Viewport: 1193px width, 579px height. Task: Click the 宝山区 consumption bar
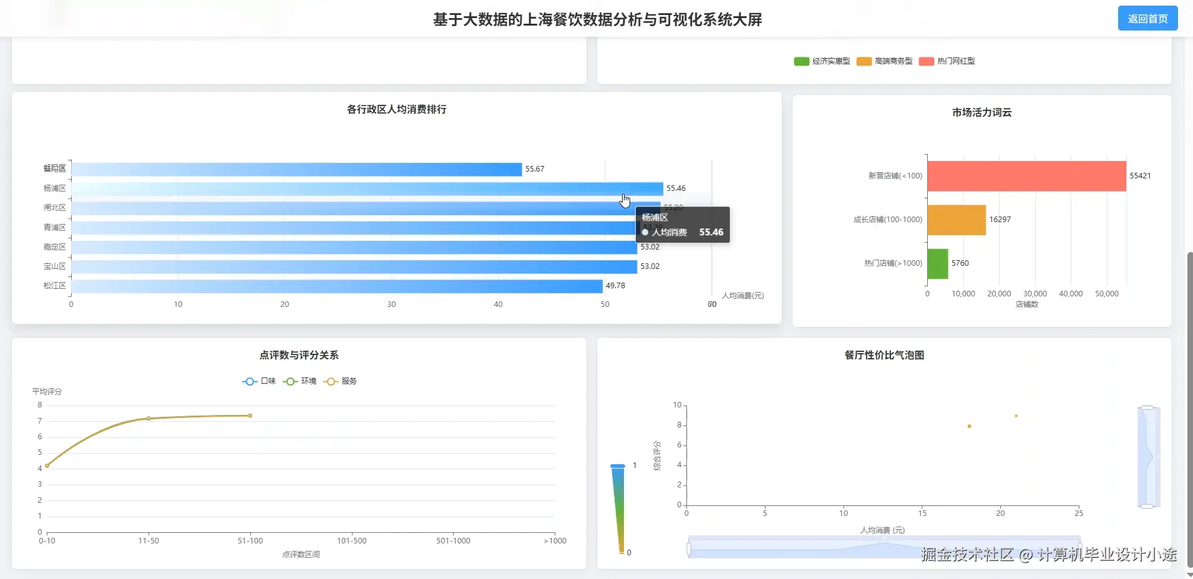pyautogui.click(x=354, y=266)
